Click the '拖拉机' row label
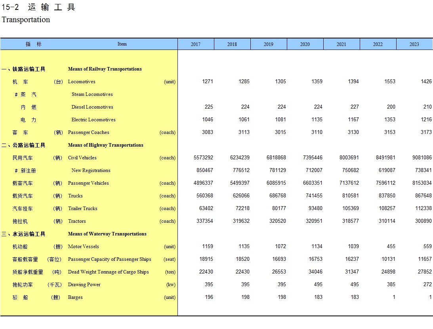433x329 pixels. 20,222
